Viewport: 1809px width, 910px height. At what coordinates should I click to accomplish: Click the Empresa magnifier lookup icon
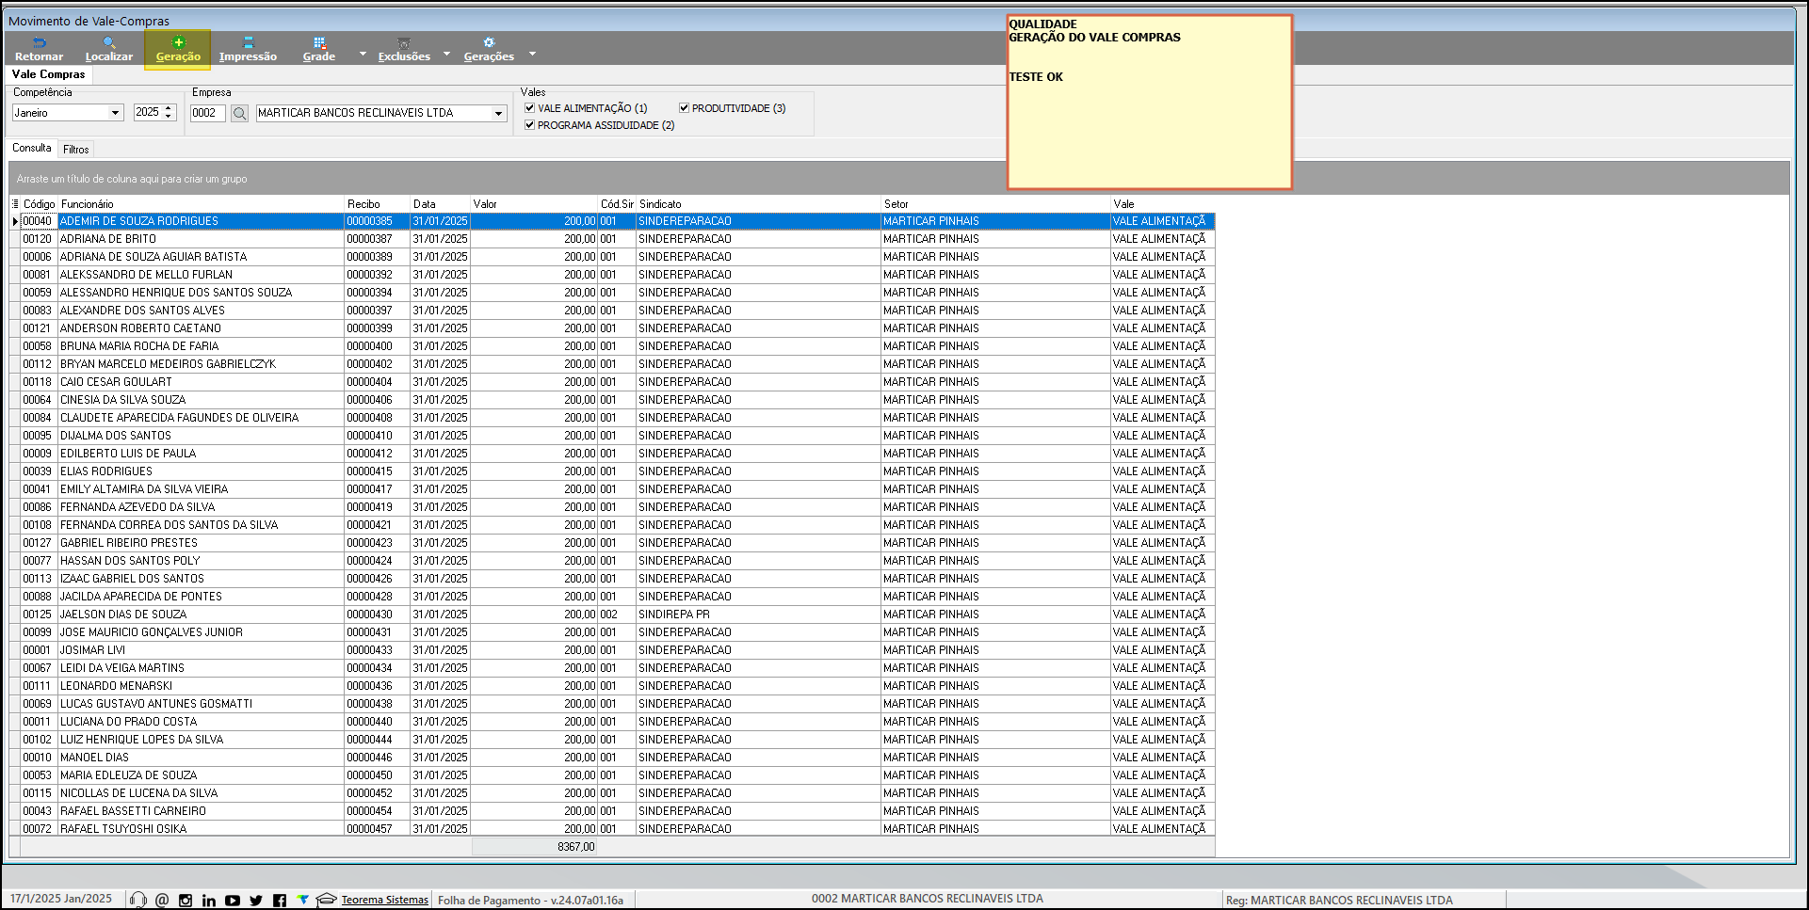(x=240, y=113)
